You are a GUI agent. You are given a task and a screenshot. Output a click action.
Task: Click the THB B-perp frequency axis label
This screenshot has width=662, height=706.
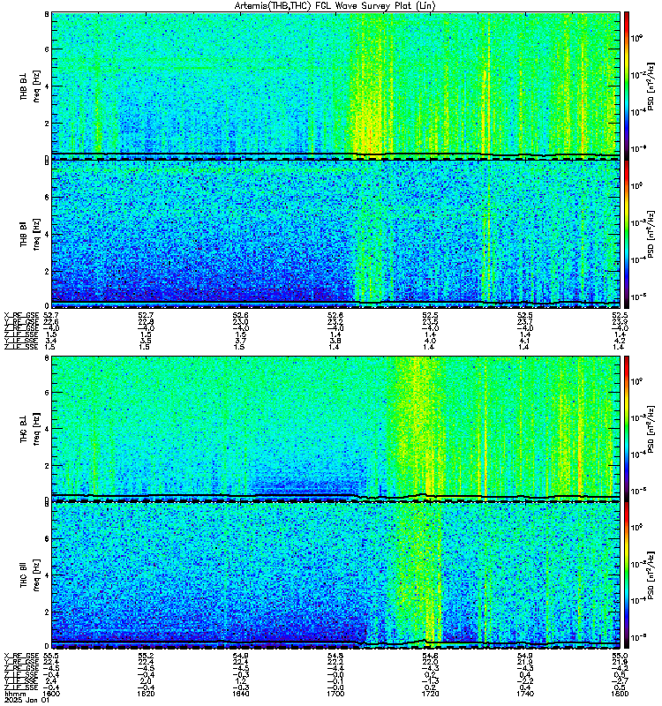30,86
